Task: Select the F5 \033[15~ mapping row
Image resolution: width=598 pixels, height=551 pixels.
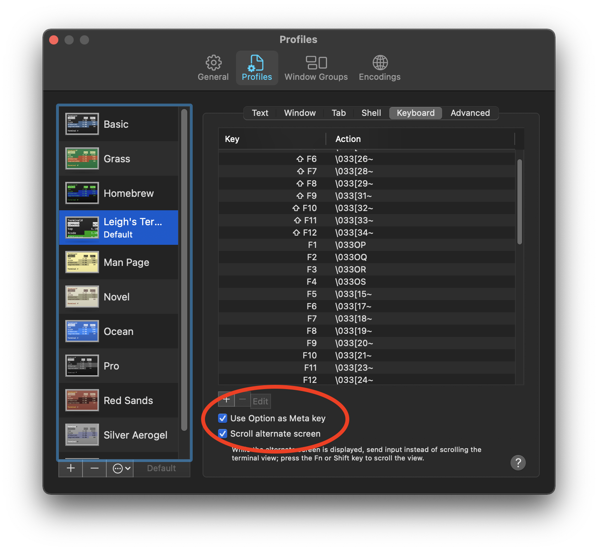Action: tap(367, 294)
